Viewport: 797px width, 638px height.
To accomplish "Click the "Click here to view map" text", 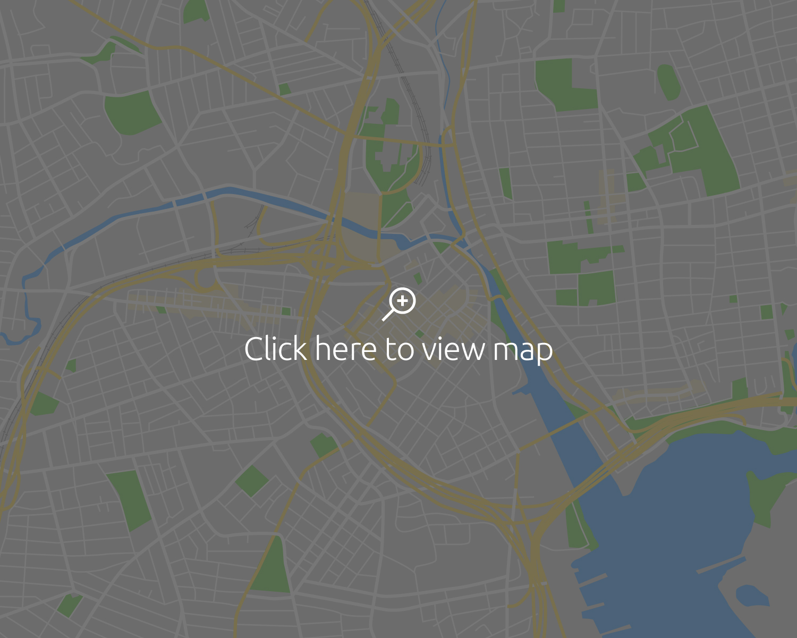I will 398,350.
